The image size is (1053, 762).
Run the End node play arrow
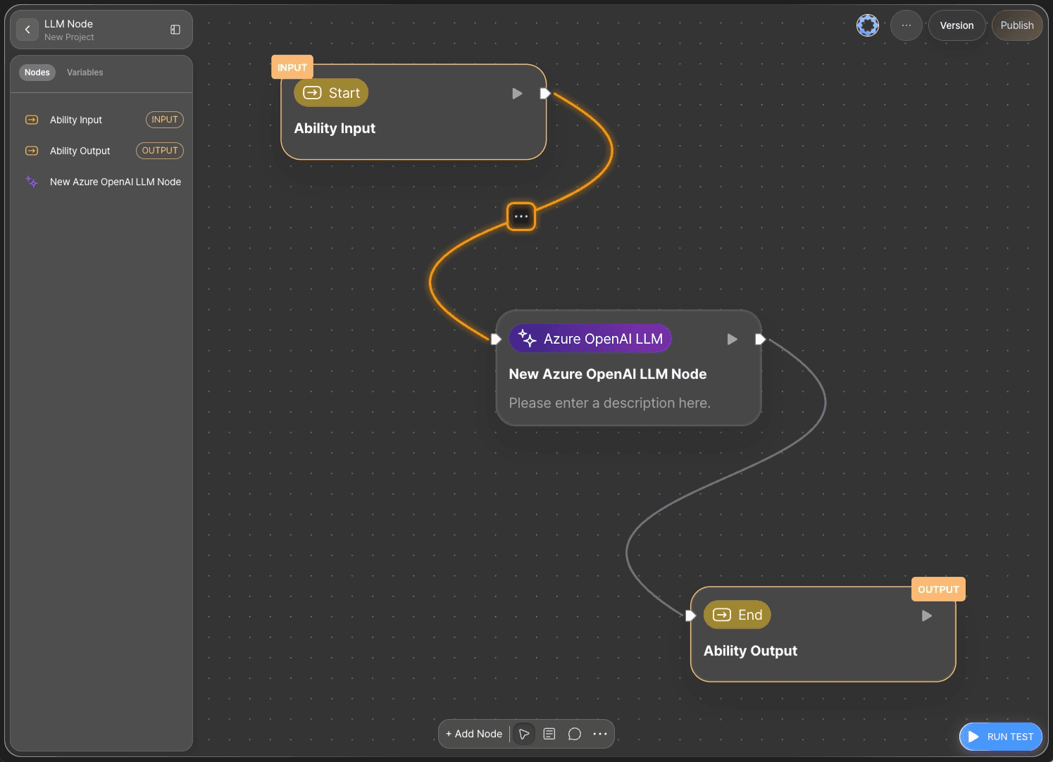tap(927, 616)
